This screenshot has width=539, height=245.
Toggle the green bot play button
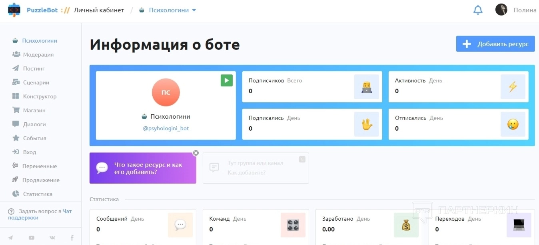226,80
